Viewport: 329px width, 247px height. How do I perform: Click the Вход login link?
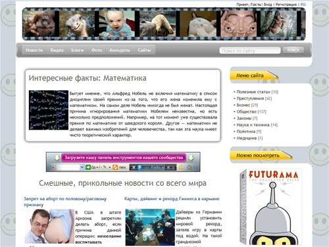click(268, 5)
